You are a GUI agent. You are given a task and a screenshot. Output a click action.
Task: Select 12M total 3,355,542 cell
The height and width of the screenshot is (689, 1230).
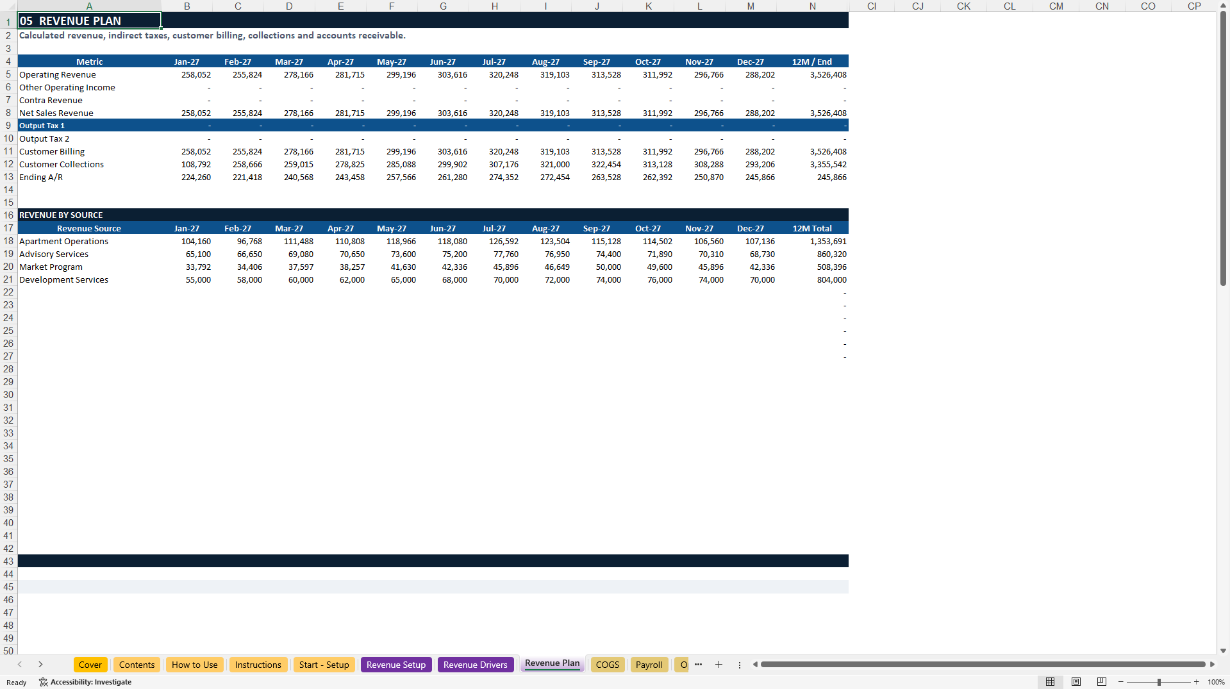(812, 164)
